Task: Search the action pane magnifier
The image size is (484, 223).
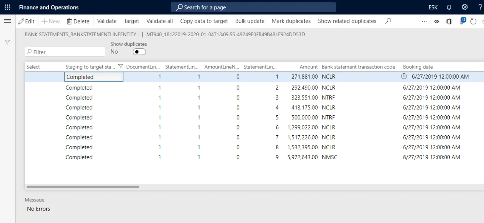Action: point(388,21)
